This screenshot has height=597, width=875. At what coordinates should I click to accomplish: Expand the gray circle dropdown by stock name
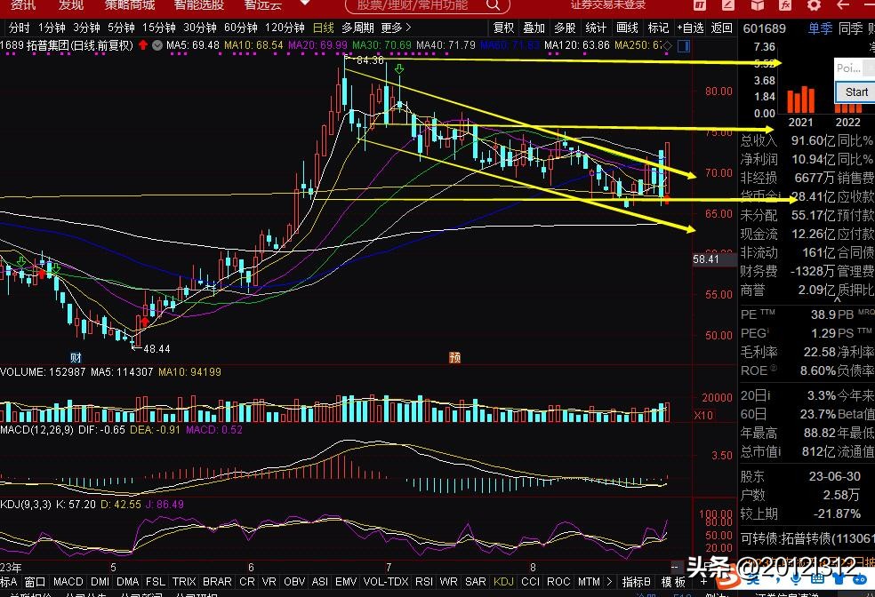pos(158,45)
